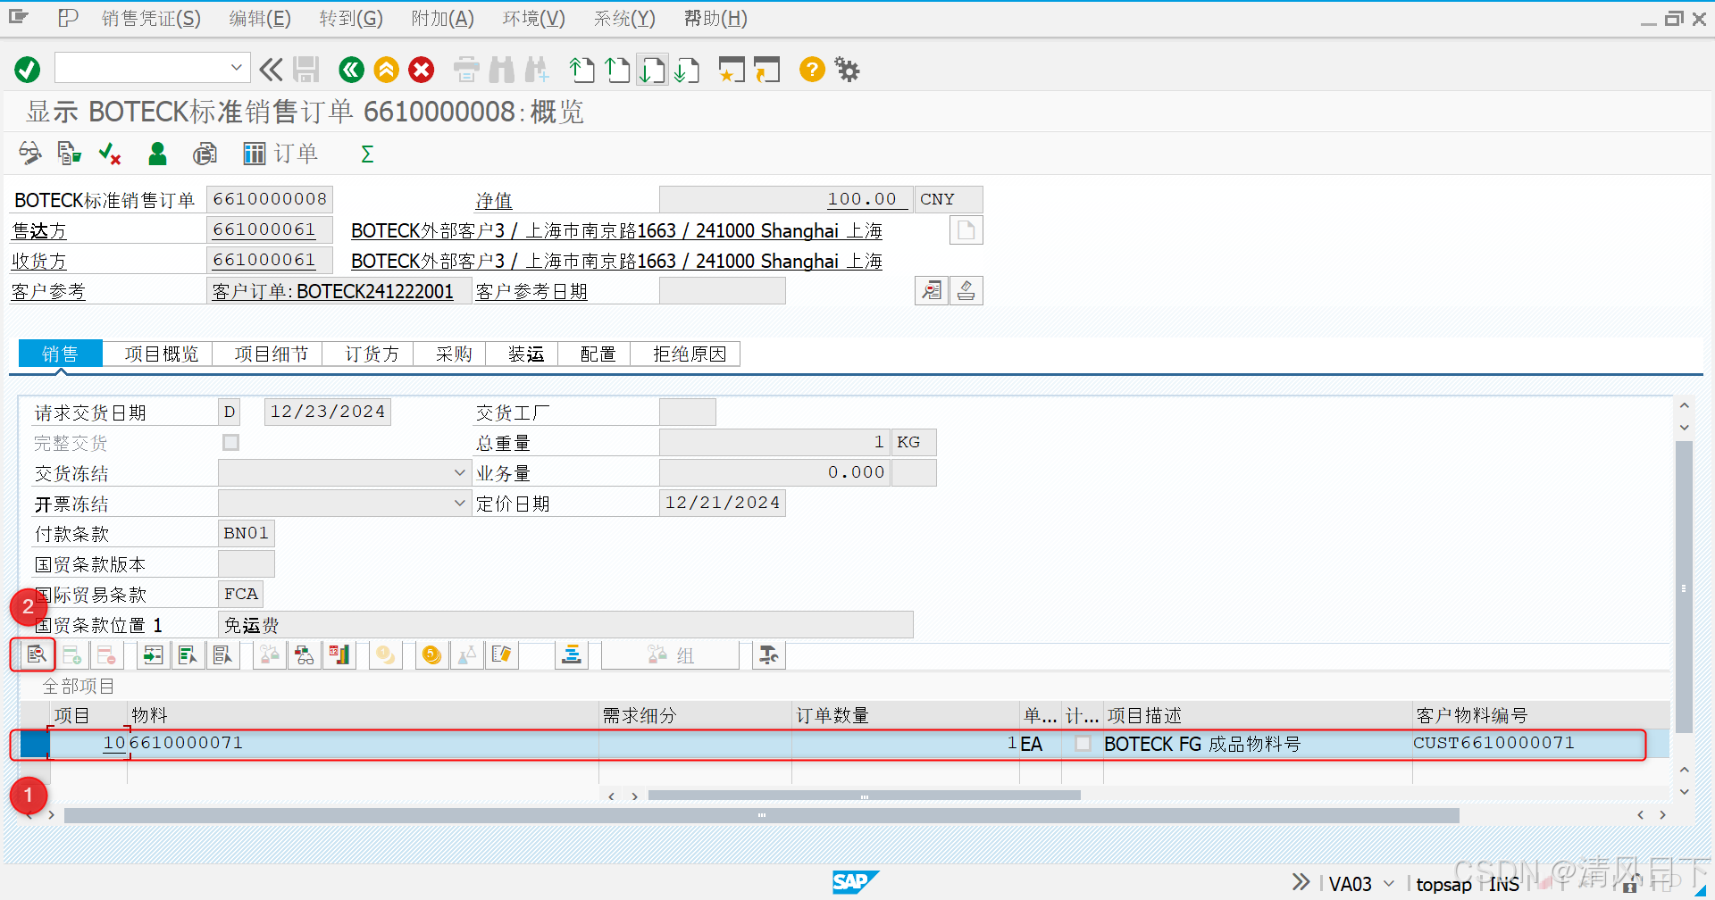Open the Customize Local Layout gears icon

click(x=847, y=70)
